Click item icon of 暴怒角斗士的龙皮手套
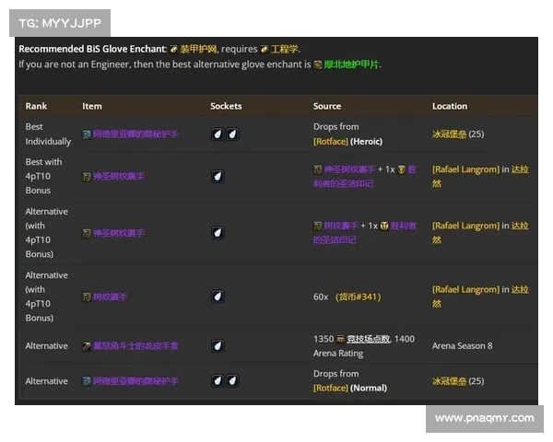 [x=87, y=346]
